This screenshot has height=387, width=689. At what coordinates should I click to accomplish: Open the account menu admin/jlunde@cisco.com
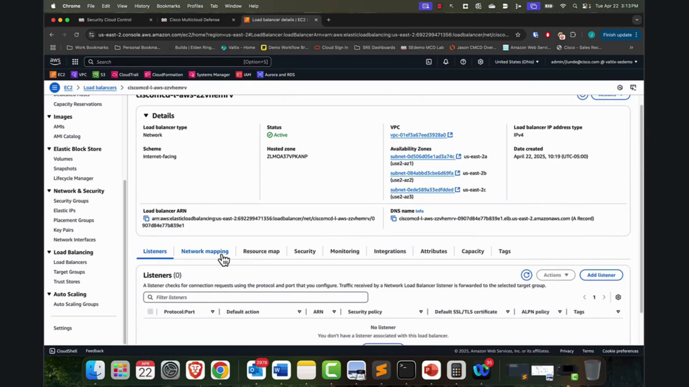[594, 62]
